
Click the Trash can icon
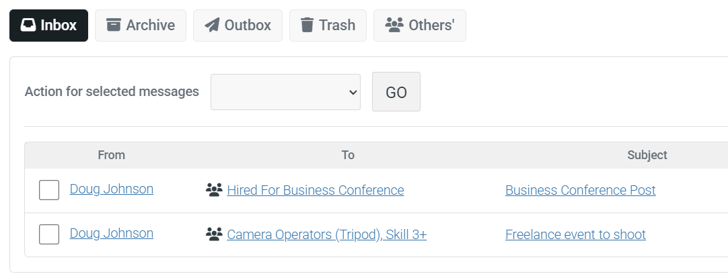pos(307,25)
